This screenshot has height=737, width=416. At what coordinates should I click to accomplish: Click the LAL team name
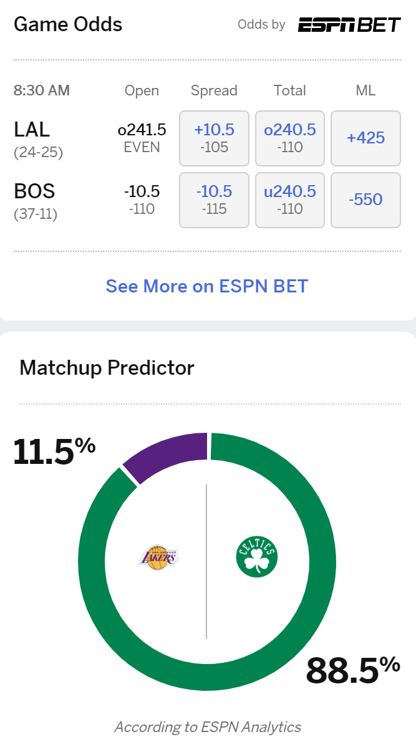(x=32, y=129)
